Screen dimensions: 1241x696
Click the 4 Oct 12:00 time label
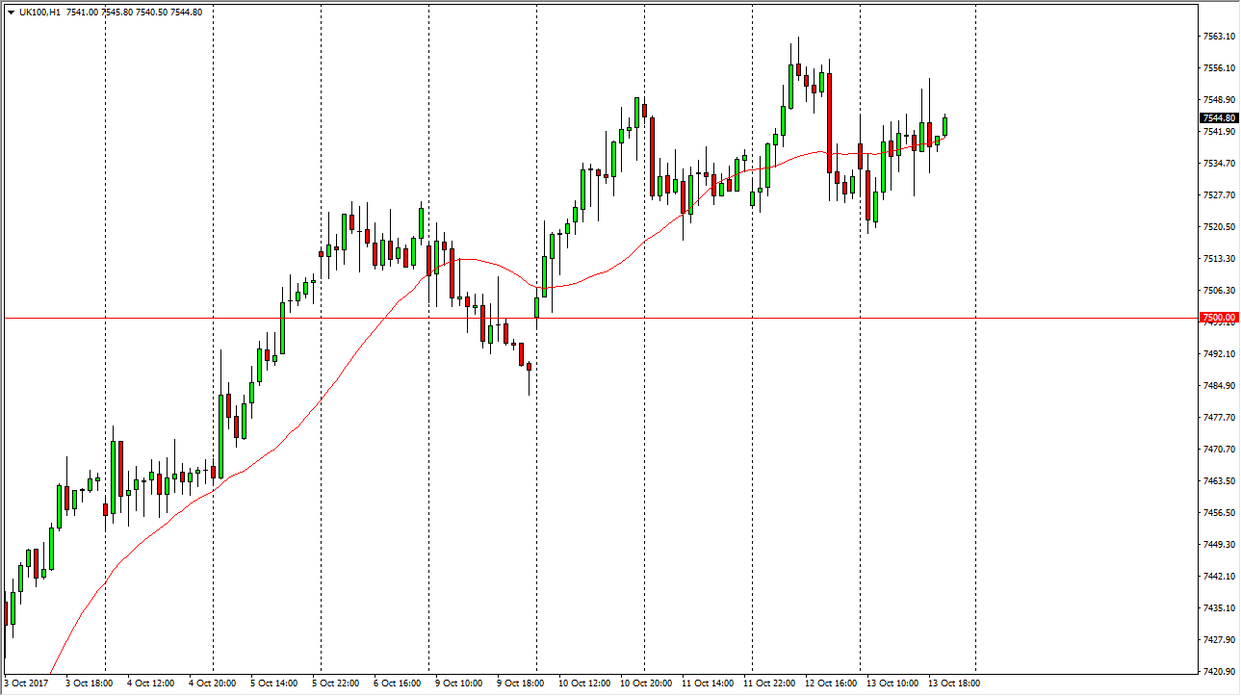coord(150,683)
